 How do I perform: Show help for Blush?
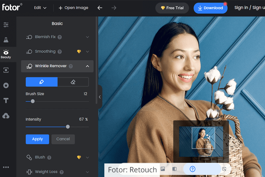coord(49,158)
